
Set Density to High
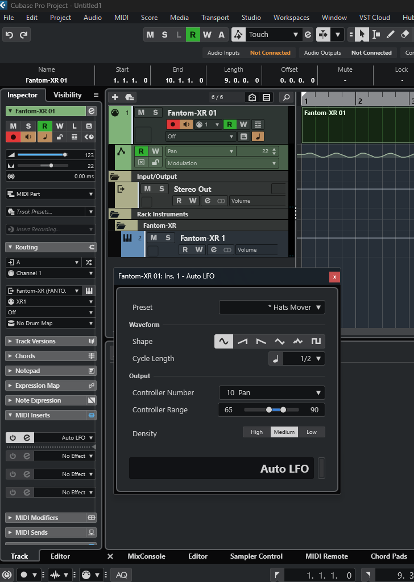click(256, 432)
